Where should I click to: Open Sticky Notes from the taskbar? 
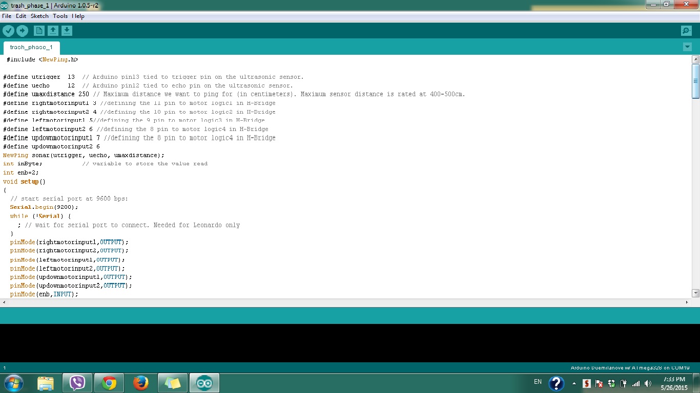[x=172, y=383]
